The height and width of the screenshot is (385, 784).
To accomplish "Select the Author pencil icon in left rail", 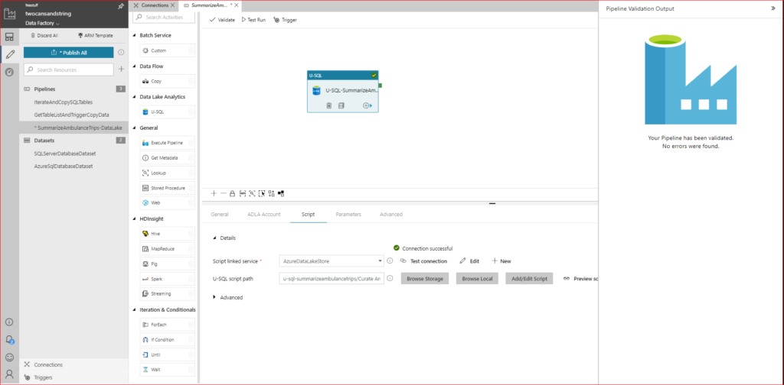I will (x=9, y=54).
